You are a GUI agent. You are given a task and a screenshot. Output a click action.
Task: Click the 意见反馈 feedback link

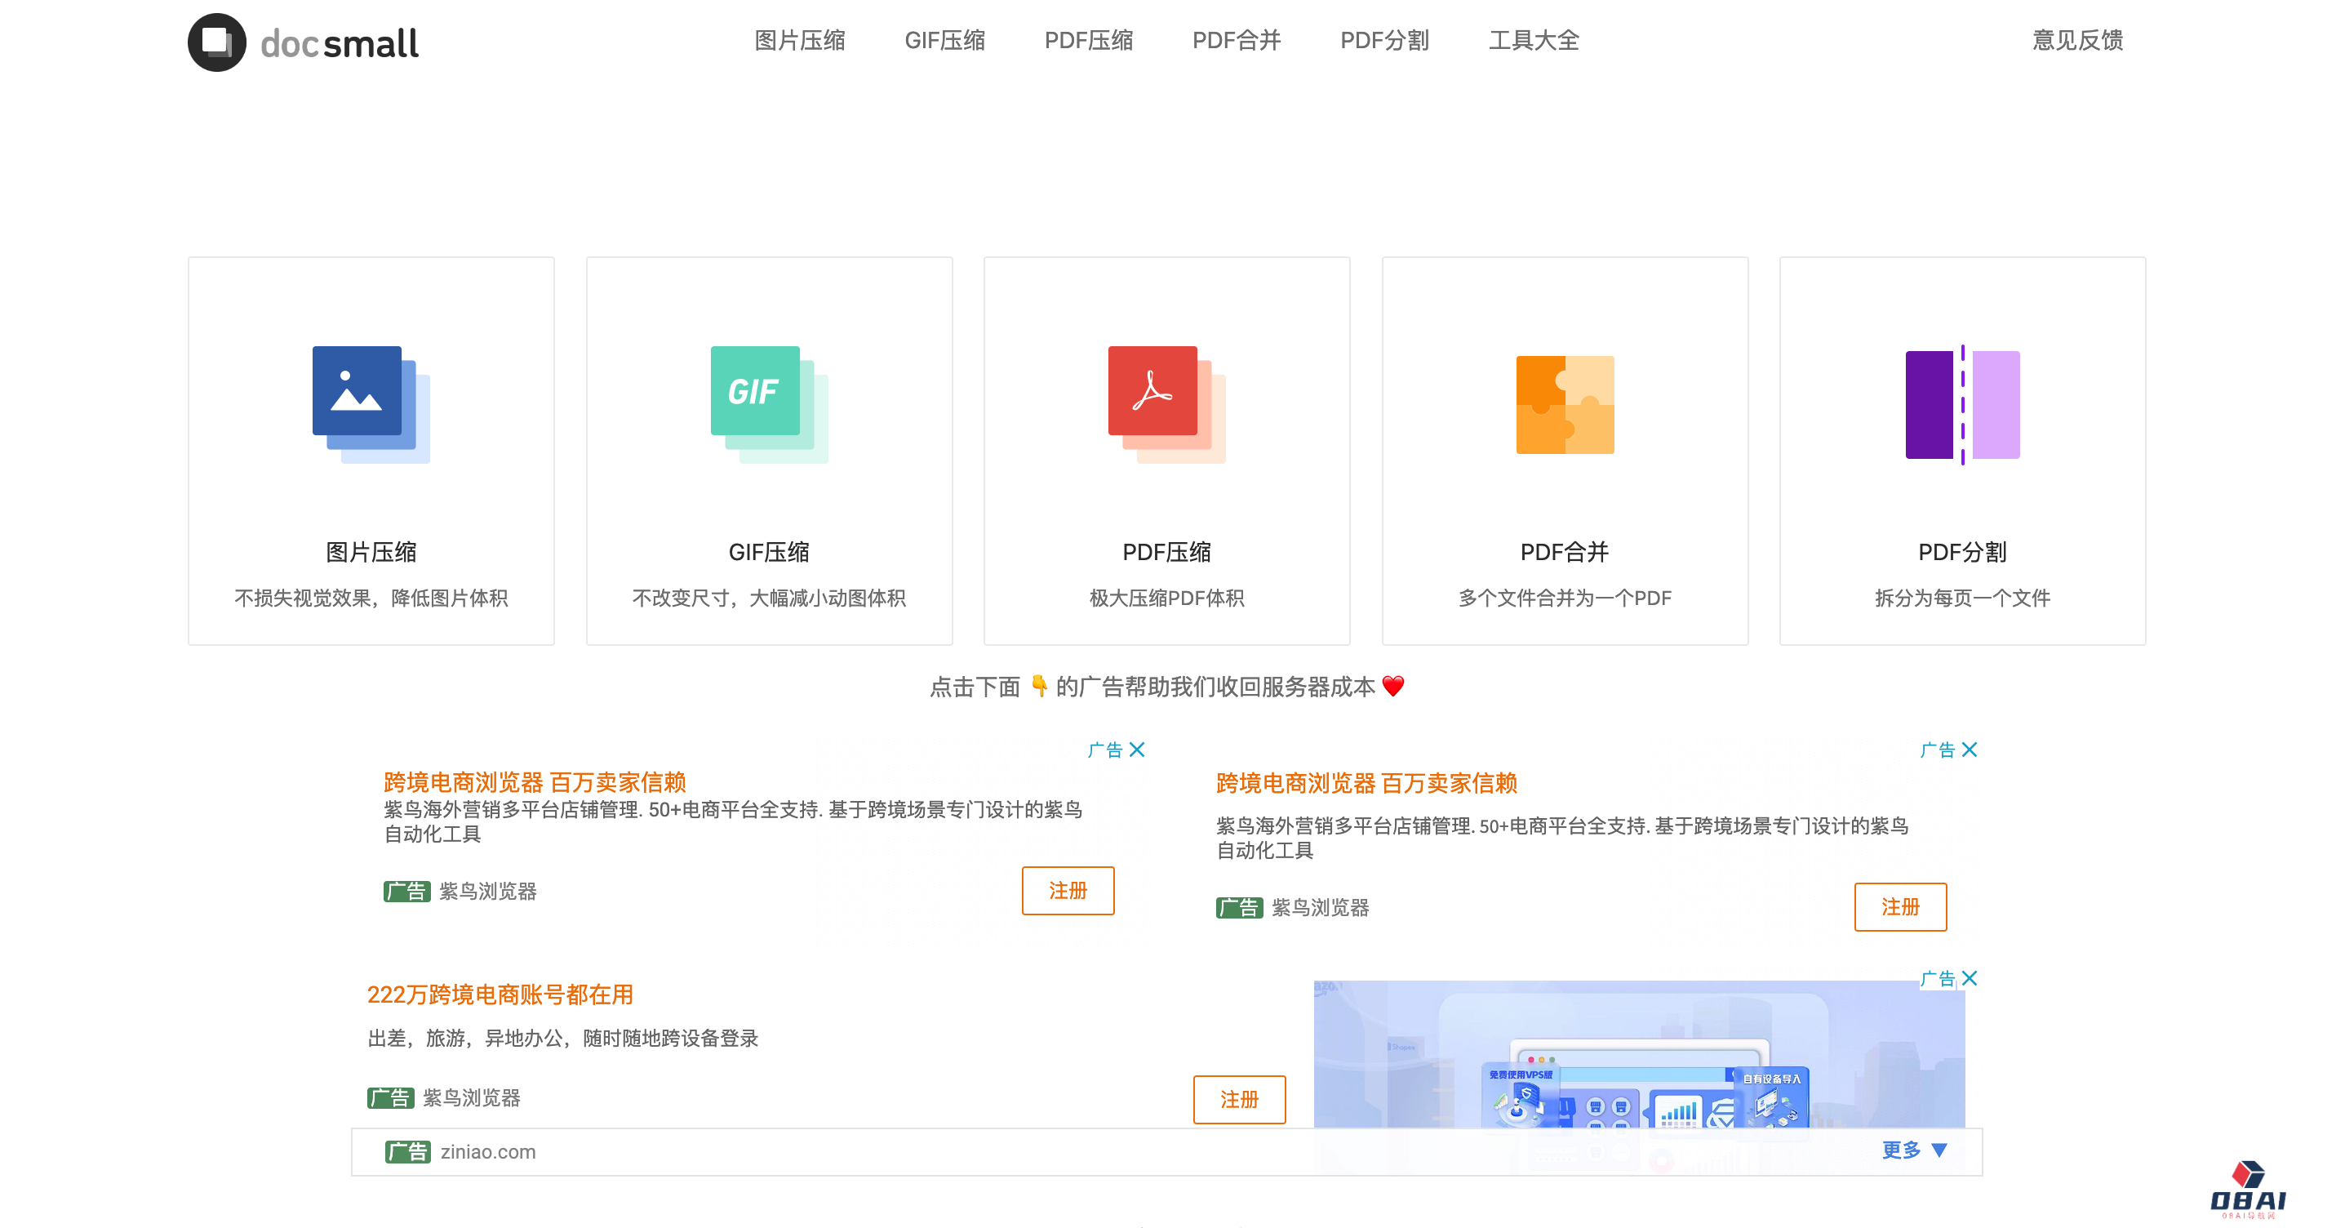click(2076, 40)
